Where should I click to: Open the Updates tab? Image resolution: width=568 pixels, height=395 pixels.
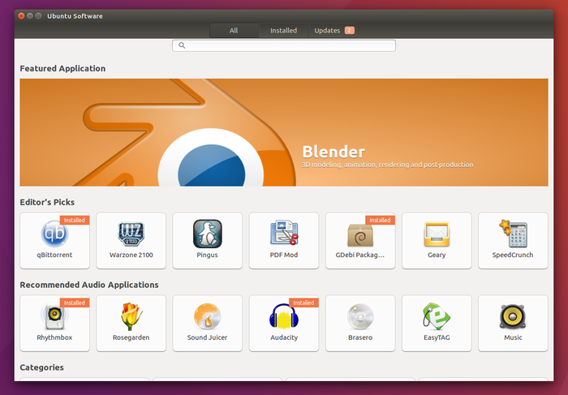tap(333, 30)
